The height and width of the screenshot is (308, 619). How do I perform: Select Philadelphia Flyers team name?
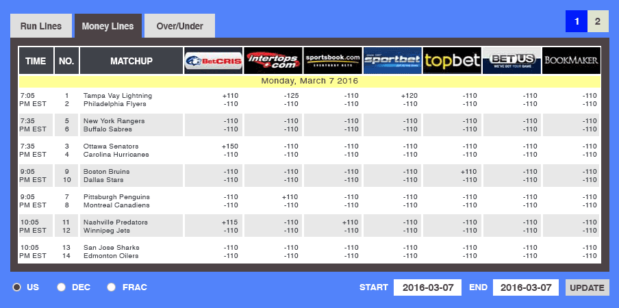[x=115, y=104]
